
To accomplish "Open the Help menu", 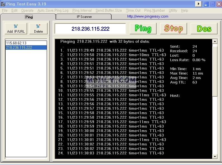I will (x=185, y=11).
